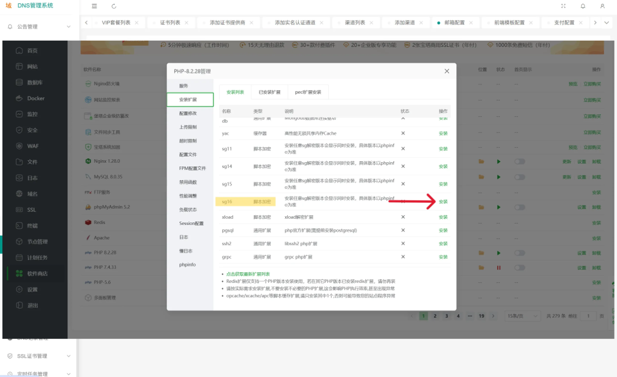The image size is (617, 377).
Task: Close the PHP-8.2.28 management dialog
Action: tap(447, 71)
